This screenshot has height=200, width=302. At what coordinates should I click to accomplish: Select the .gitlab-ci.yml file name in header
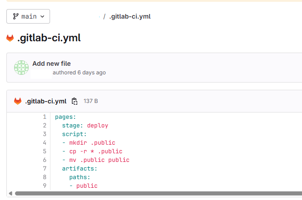pyautogui.click(x=45, y=101)
